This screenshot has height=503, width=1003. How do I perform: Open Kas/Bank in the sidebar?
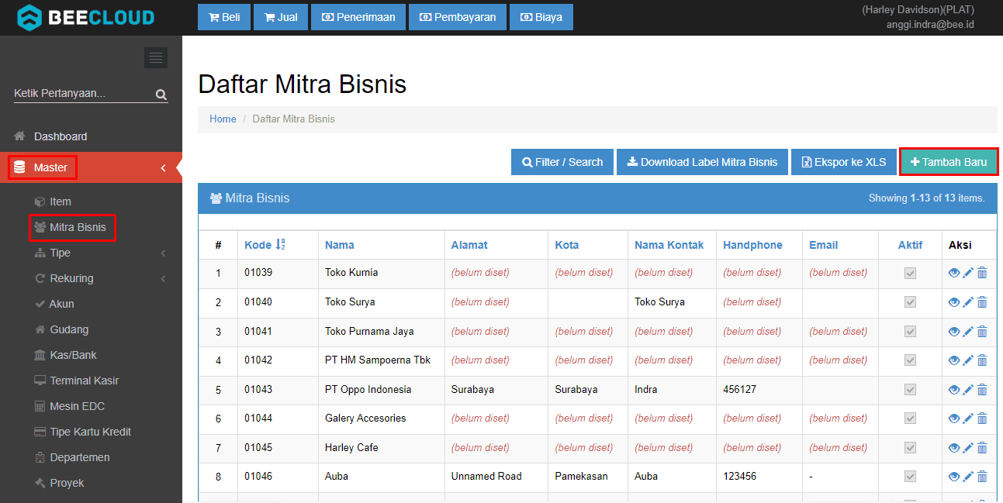click(x=73, y=355)
